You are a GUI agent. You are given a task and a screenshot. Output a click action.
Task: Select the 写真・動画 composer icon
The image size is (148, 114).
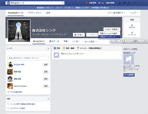(64, 48)
